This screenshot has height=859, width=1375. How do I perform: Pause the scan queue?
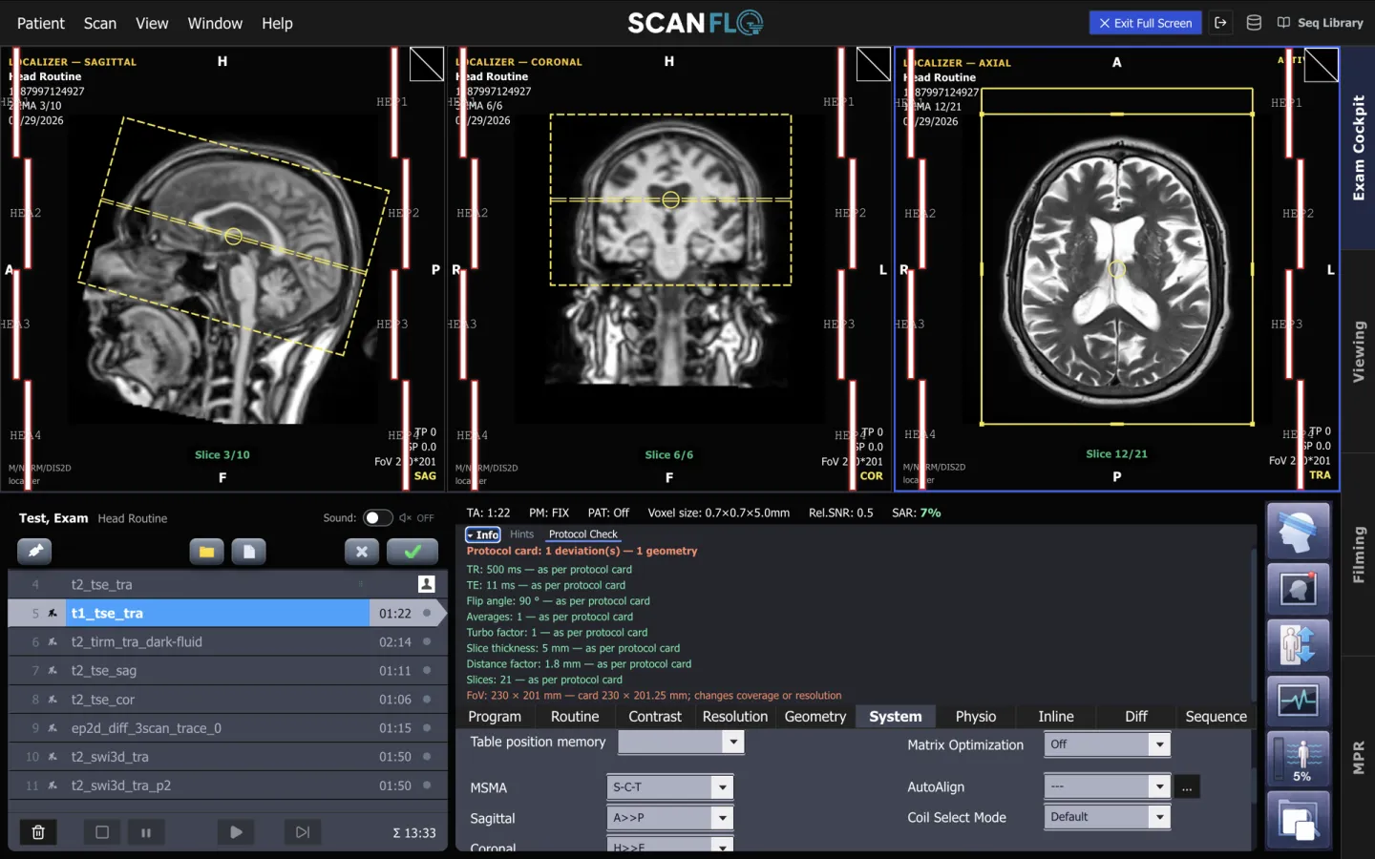146,832
